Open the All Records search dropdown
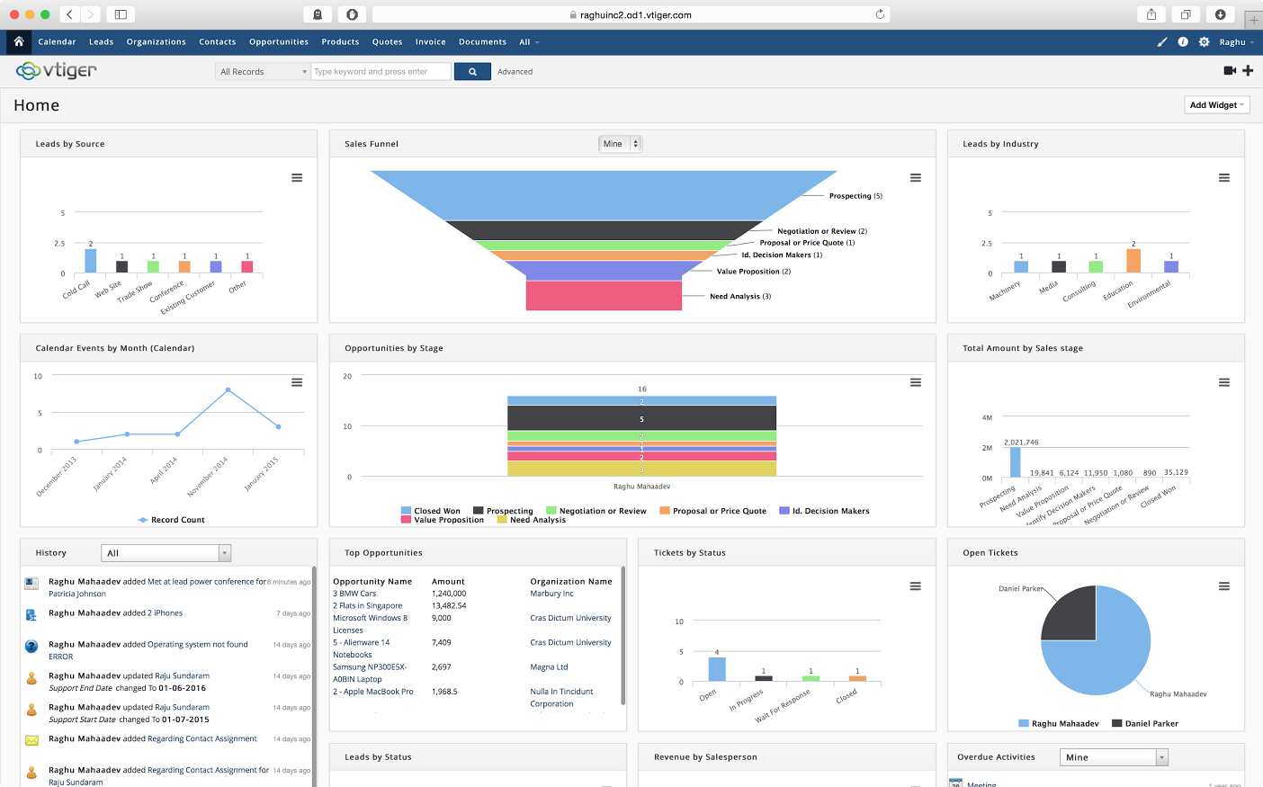The width and height of the screenshot is (1263, 787). click(x=263, y=71)
